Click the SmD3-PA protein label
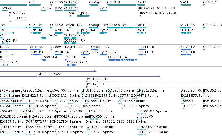The height and width of the screenshot is (136, 222). click(x=10, y=62)
